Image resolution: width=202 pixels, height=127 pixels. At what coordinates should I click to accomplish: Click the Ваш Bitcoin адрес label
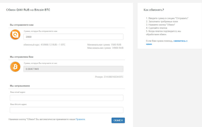[19, 104]
